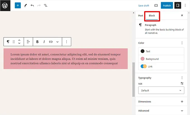Open the block inserter plus button
190x115 pixels.
[18, 5]
